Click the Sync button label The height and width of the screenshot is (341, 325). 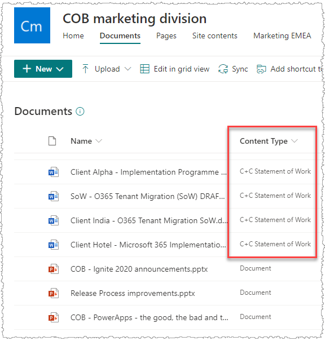point(240,69)
